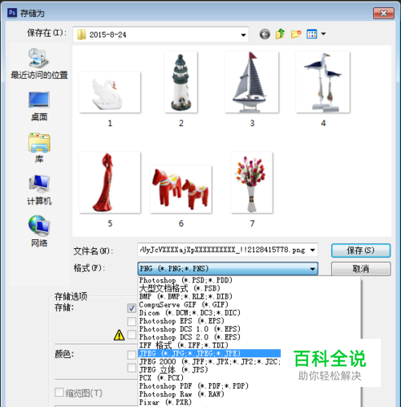
Task: Toggle the second unchecked 存储 checkbox
Action: click(132, 321)
